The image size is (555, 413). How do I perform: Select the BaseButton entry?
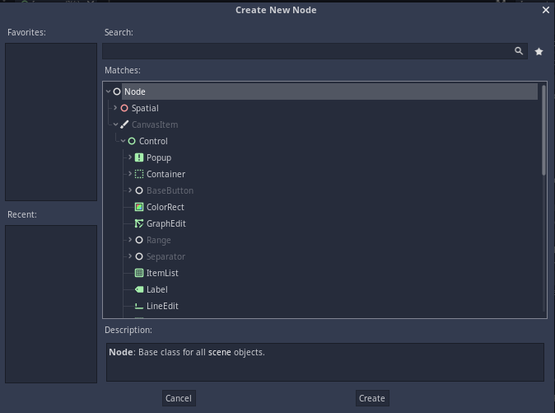[170, 190]
